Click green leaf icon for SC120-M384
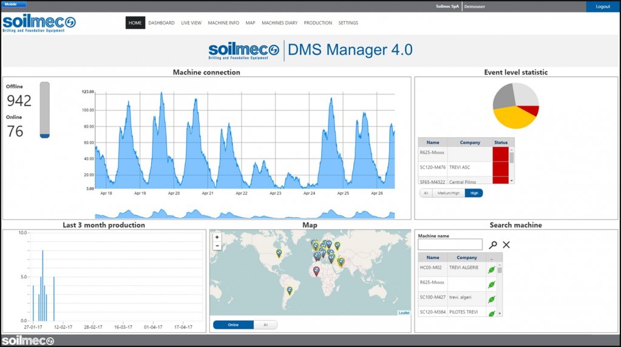Viewport: 621px width, 347px height. 492,314
